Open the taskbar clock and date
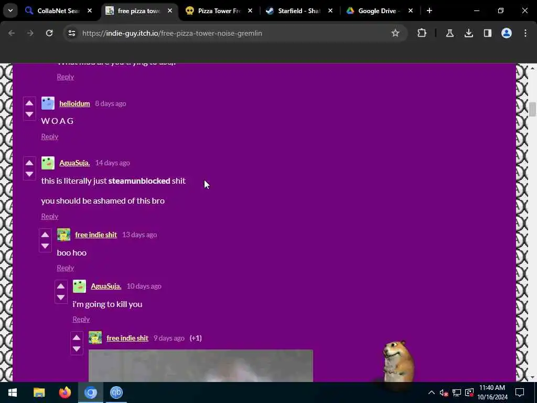 [492, 393]
